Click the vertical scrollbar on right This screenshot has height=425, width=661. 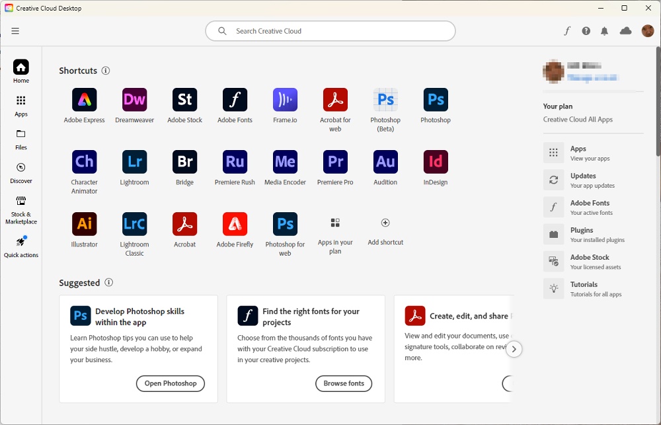[658, 101]
